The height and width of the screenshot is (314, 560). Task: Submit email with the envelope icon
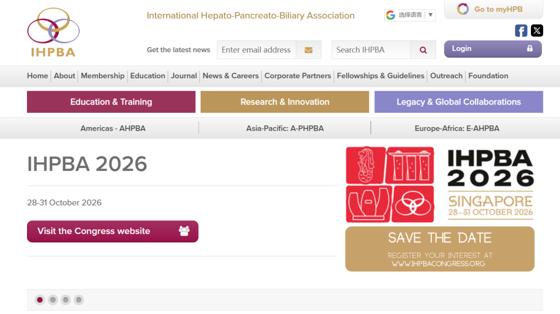click(309, 50)
